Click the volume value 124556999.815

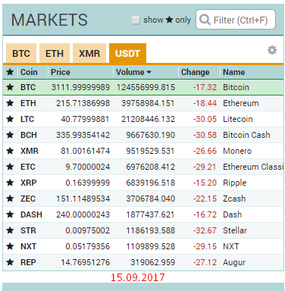146,87
